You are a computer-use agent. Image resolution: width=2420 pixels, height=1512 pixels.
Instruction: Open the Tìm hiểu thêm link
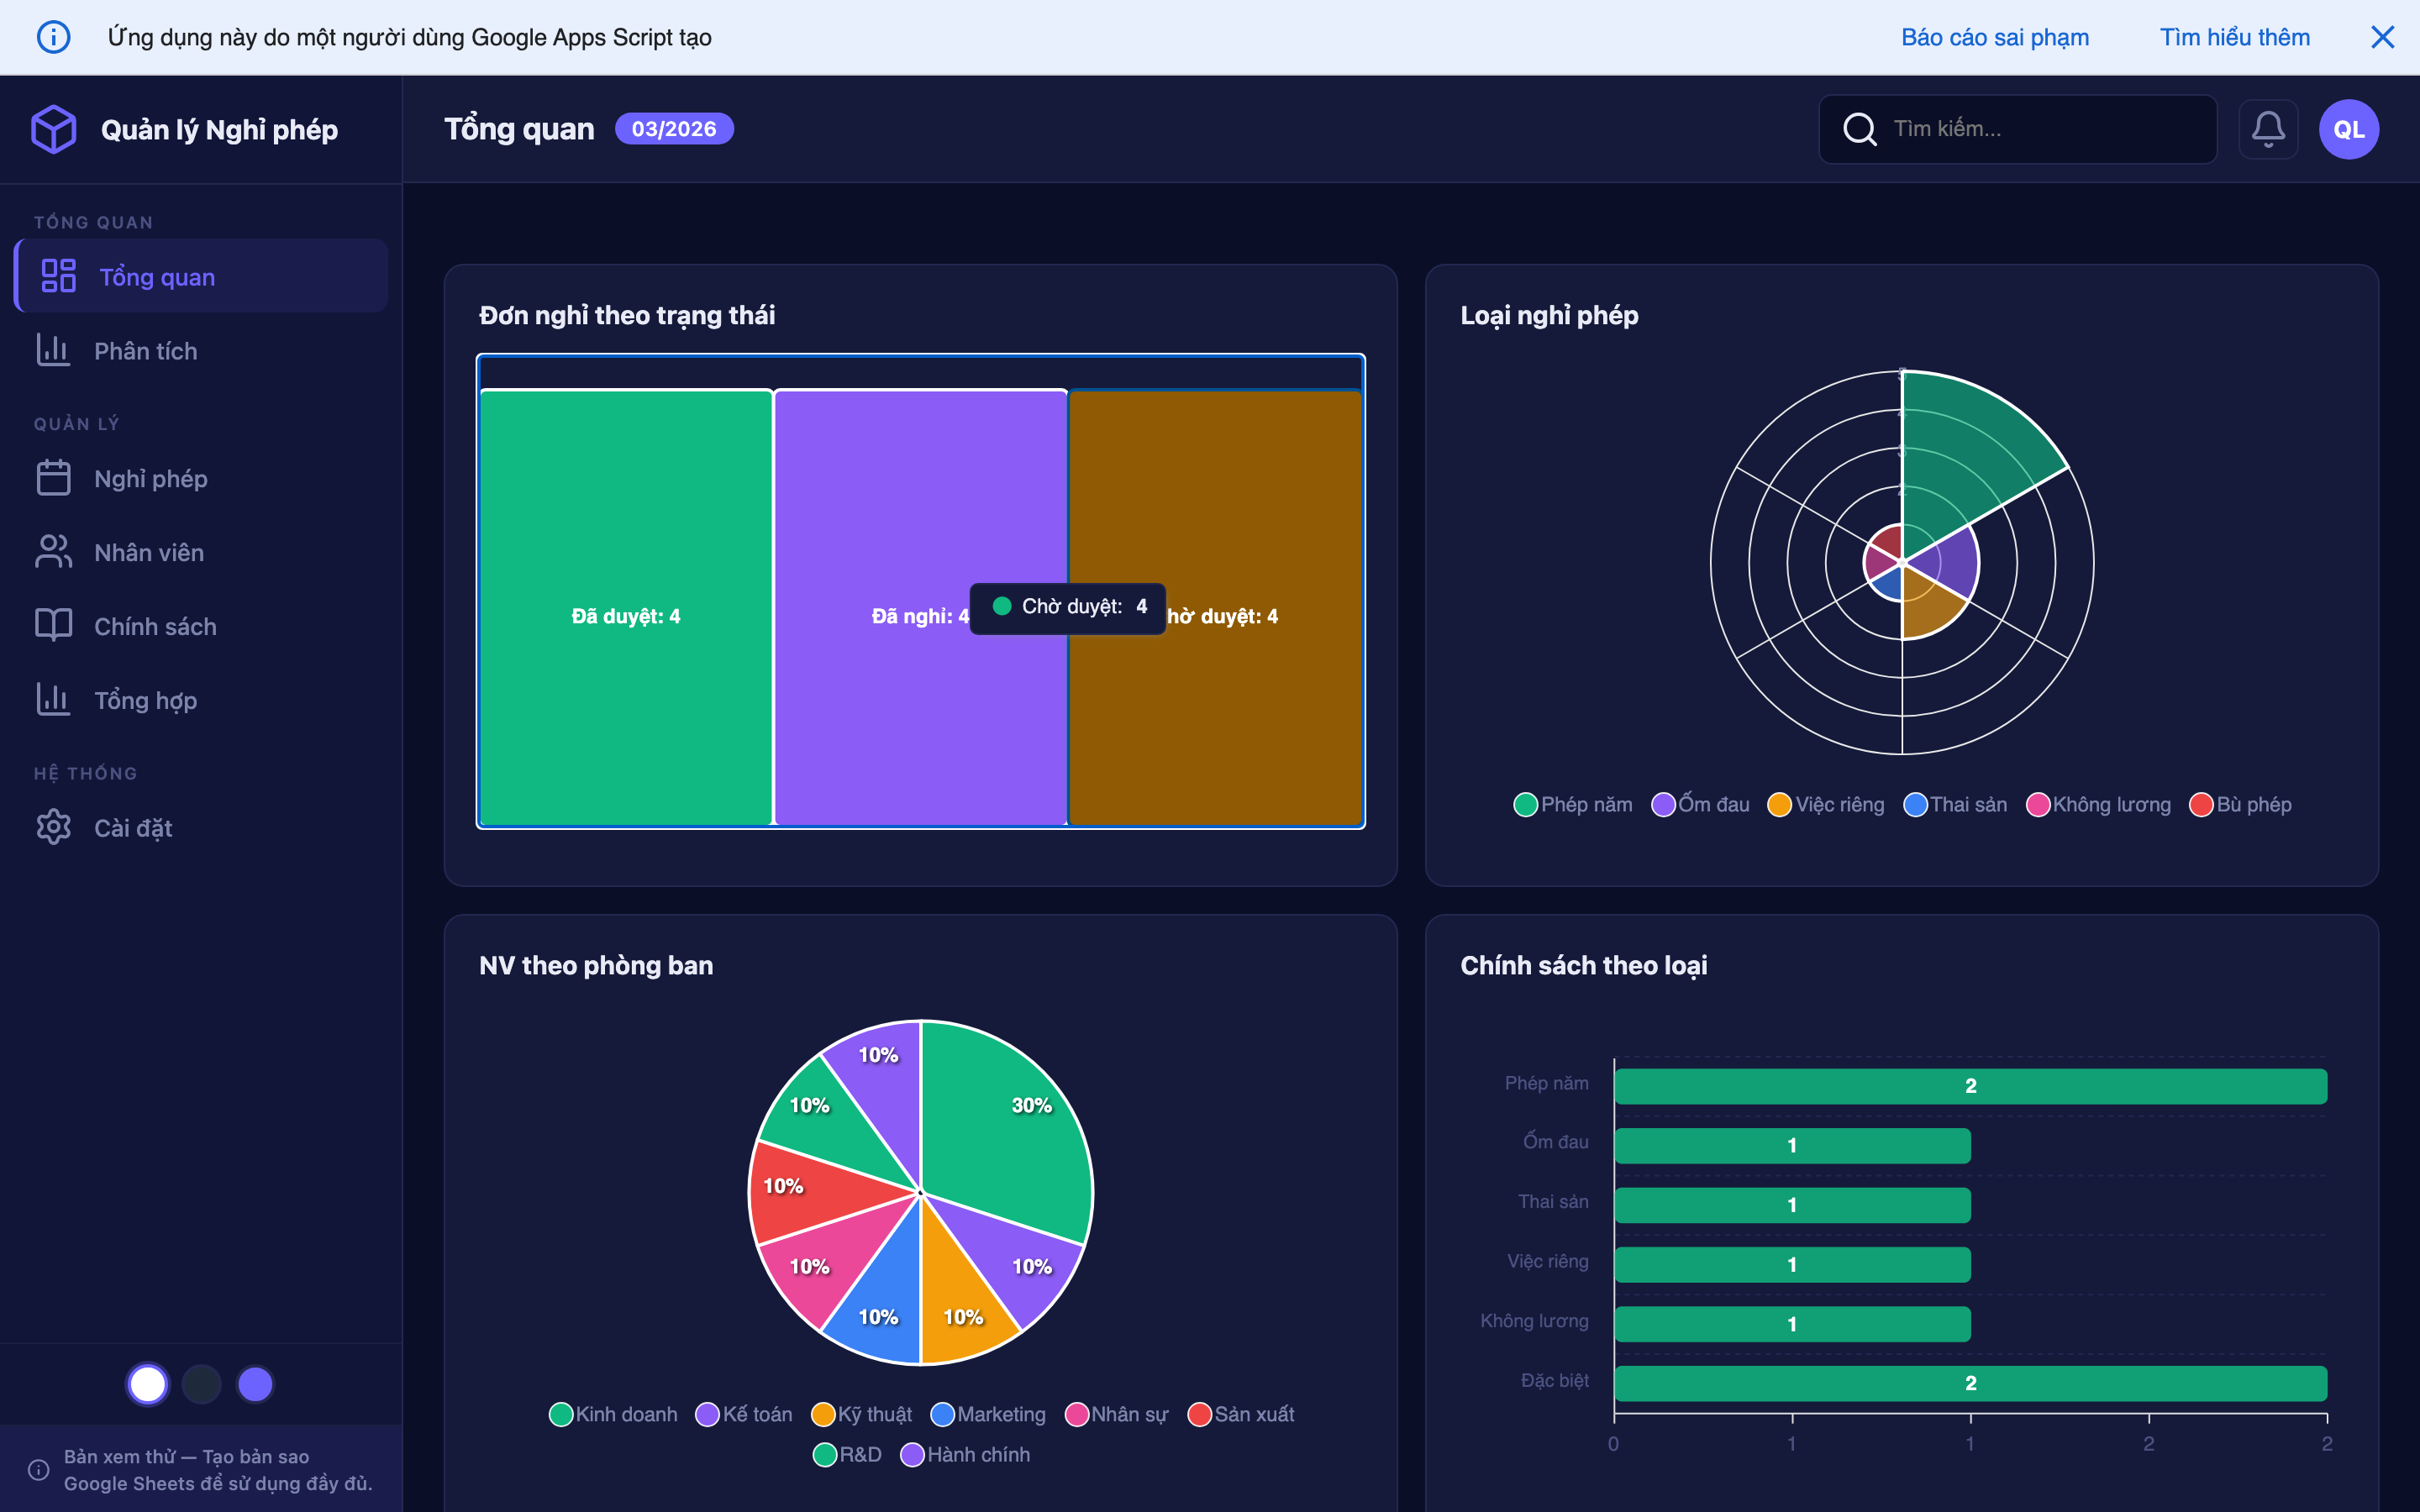[2234, 37]
